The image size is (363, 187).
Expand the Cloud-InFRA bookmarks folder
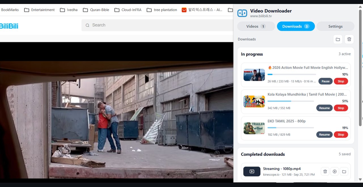pos(128,10)
